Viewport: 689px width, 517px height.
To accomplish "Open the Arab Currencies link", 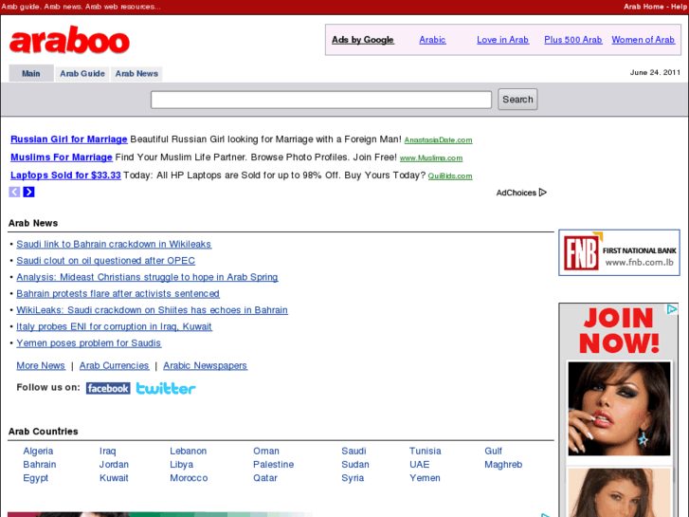I will tap(115, 365).
